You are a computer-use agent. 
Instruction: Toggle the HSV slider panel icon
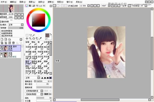[34, 6]
